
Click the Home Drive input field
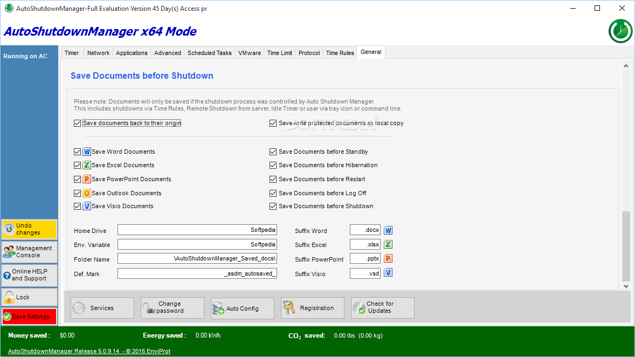[197, 230]
